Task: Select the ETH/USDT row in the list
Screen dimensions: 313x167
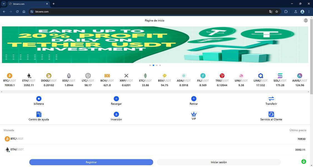Action: coord(156,149)
